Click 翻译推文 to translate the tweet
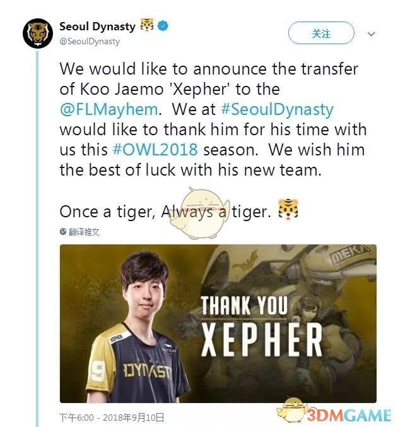This screenshot has width=398, height=427. [x=84, y=232]
